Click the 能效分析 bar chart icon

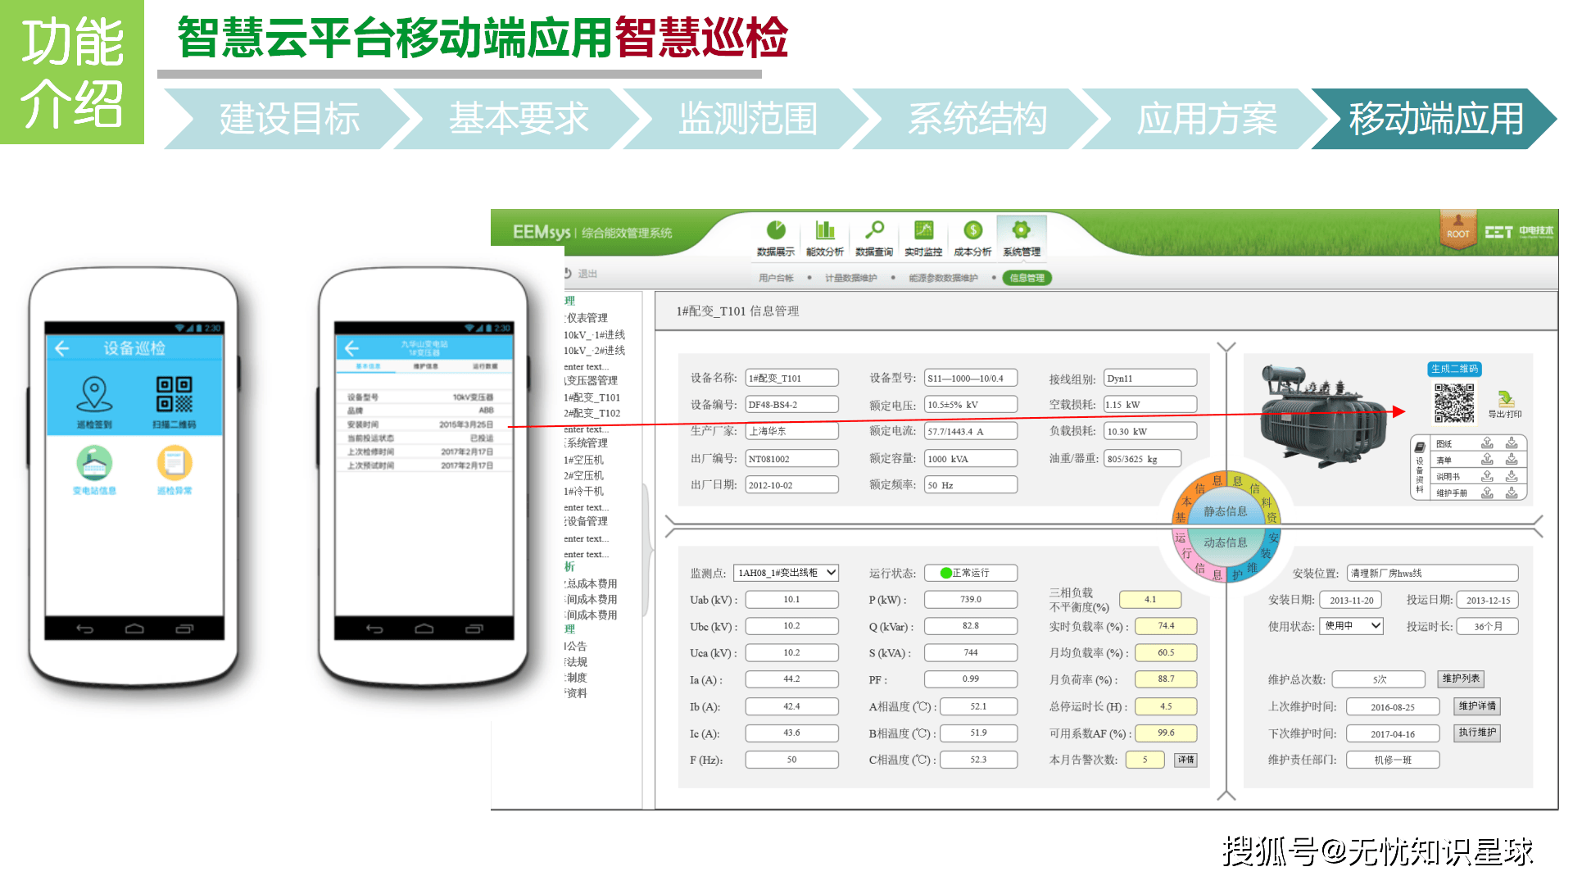824,231
